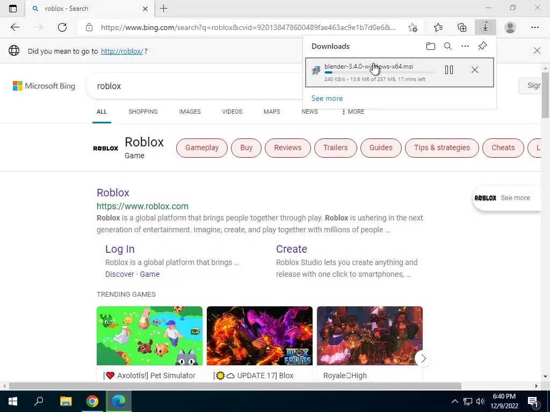
Task: Follow the Discover sublink
Action: 120,274
